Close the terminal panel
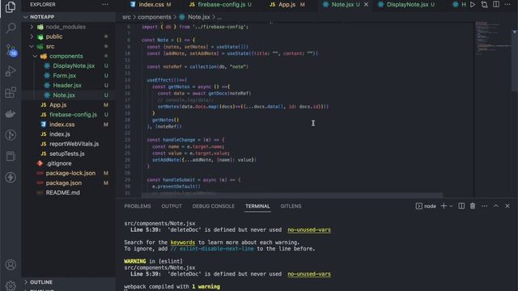 click(507, 206)
